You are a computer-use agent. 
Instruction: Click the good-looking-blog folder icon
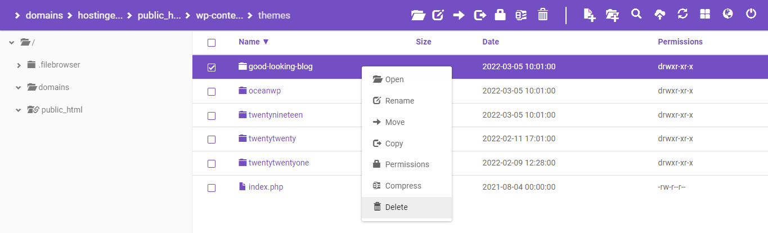242,66
